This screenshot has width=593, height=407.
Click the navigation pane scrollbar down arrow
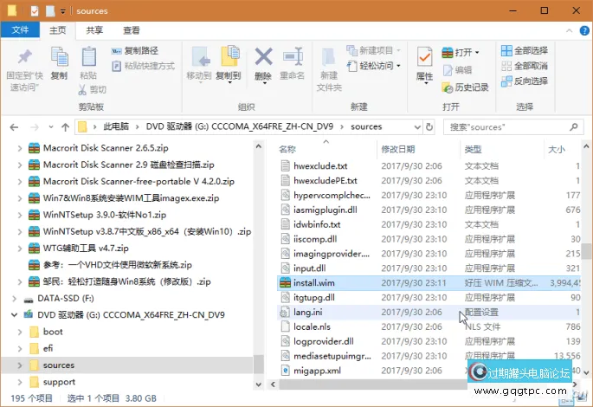pyautogui.click(x=259, y=384)
